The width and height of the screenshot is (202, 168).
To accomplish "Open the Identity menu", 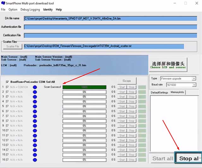I will pos(48,9).
